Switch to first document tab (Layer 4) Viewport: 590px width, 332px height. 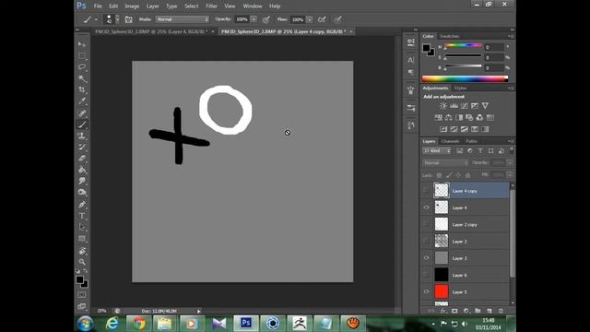pos(151,31)
